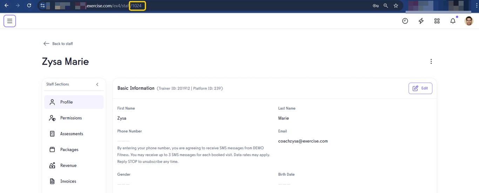Click the lightning bolt quick actions icon
This screenshot has height=193, width=479.
tap(421, 21)
